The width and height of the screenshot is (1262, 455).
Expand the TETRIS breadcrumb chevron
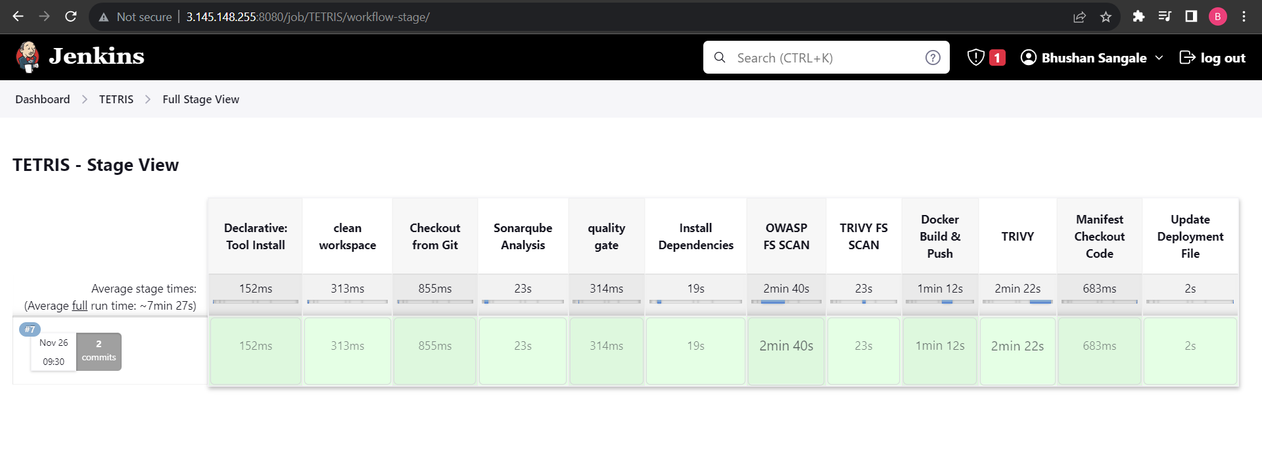click(148, 99)
